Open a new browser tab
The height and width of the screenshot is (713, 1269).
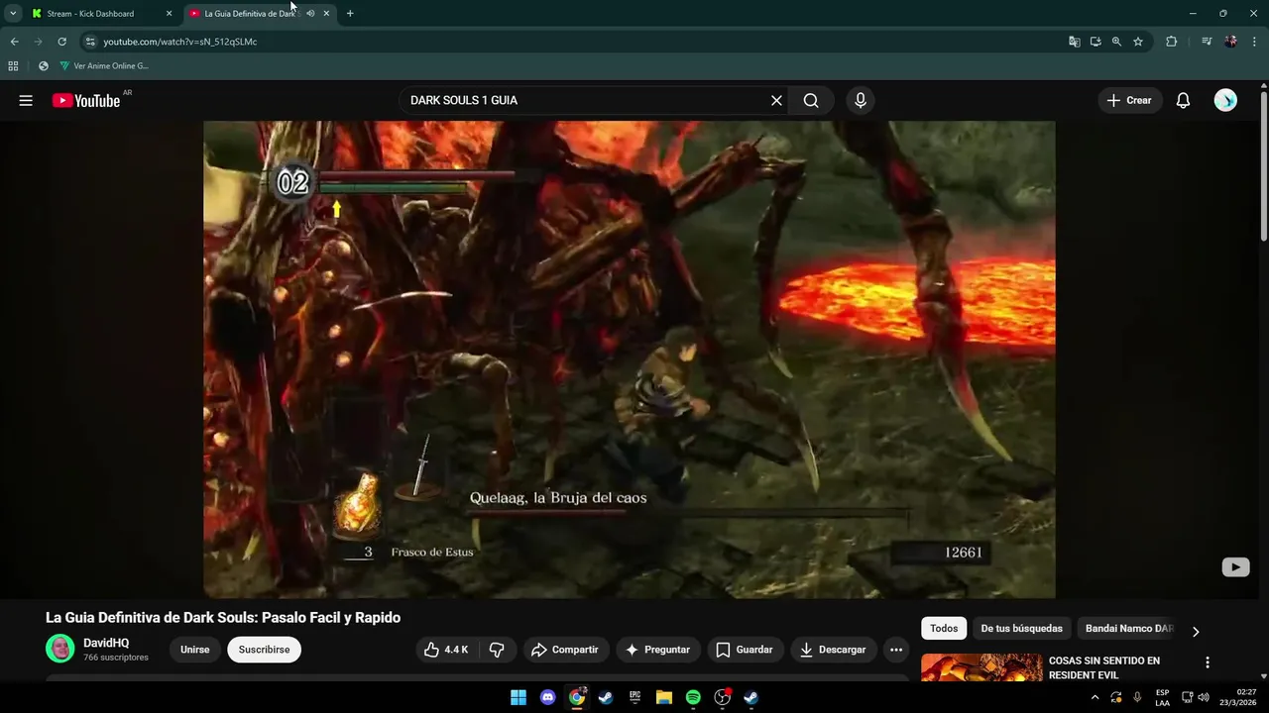(350, 14)
